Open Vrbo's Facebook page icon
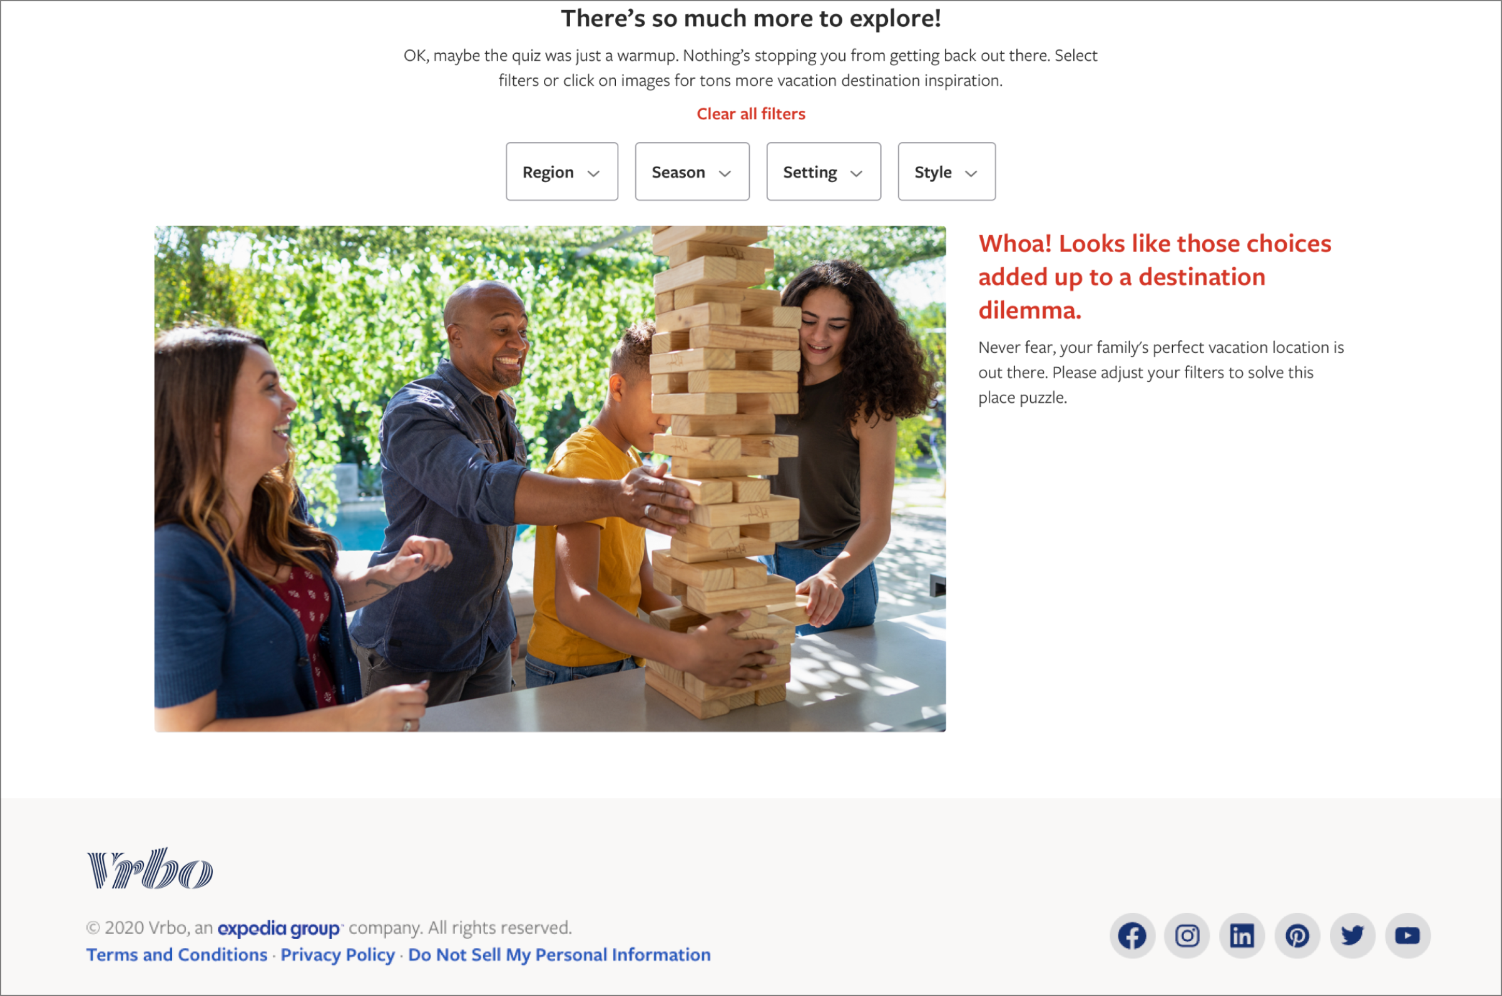The image size is (1502, 996). 1132,936
